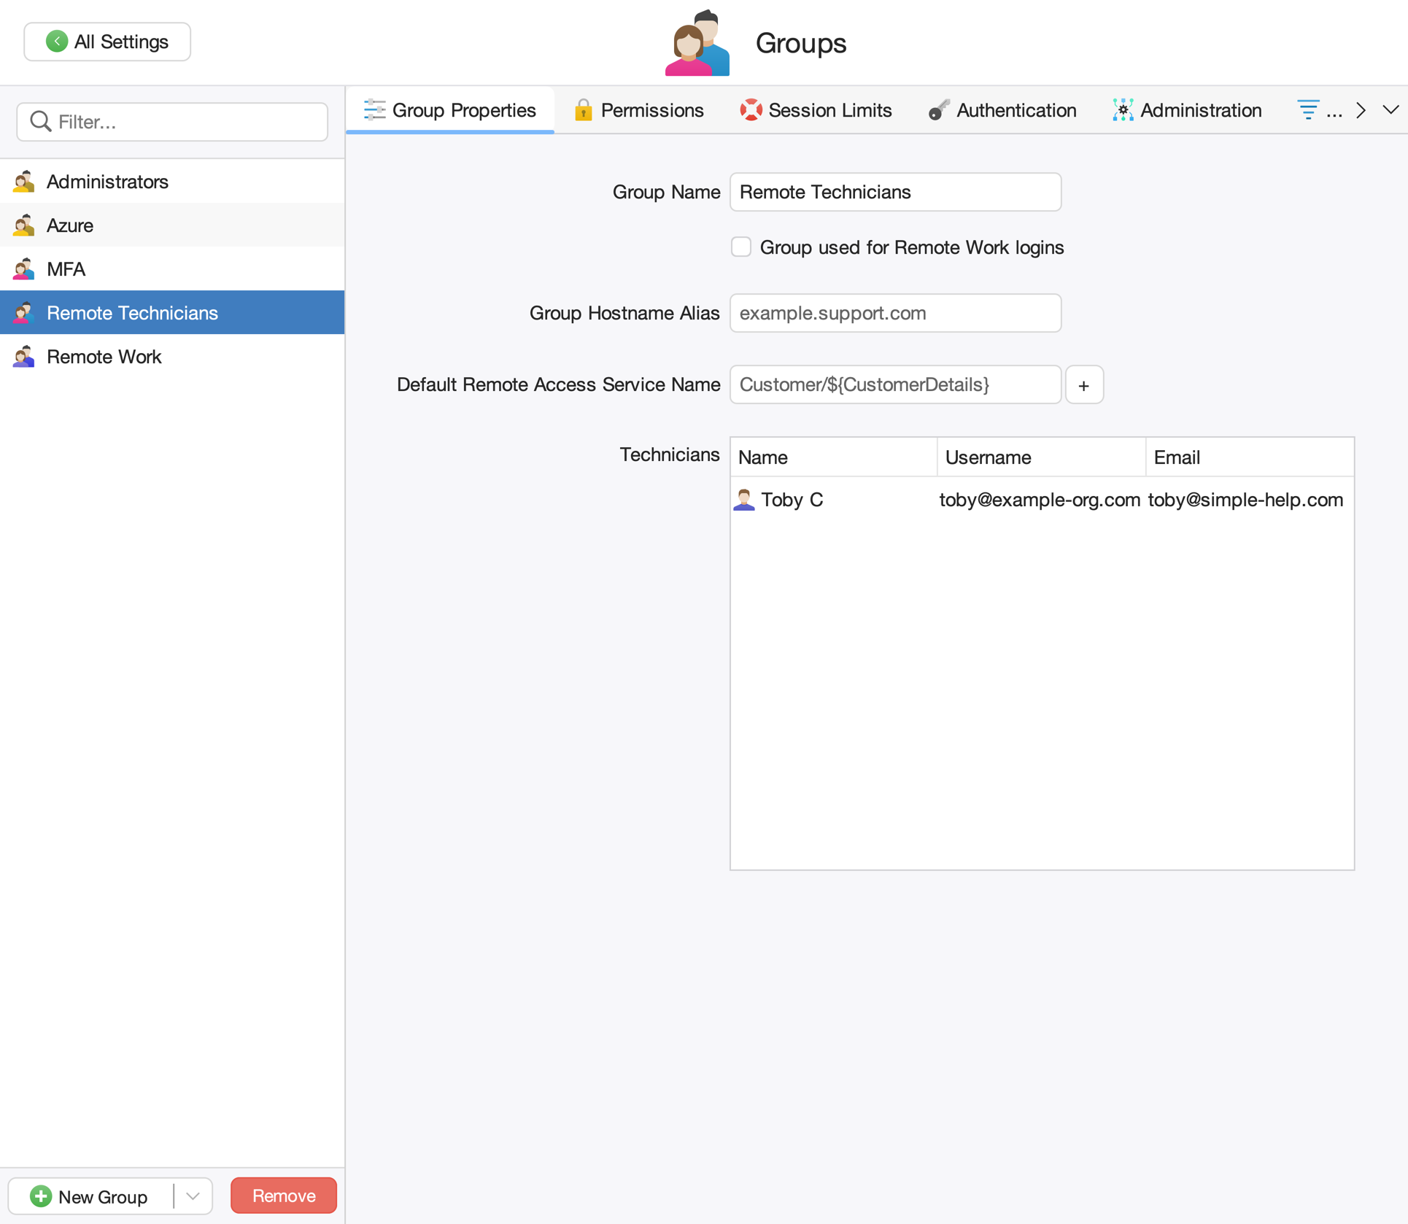Enable Group used for Remote Work logins
Image resolution: width=1408 pixels, height=1224 pixels.
click(741, 247)
